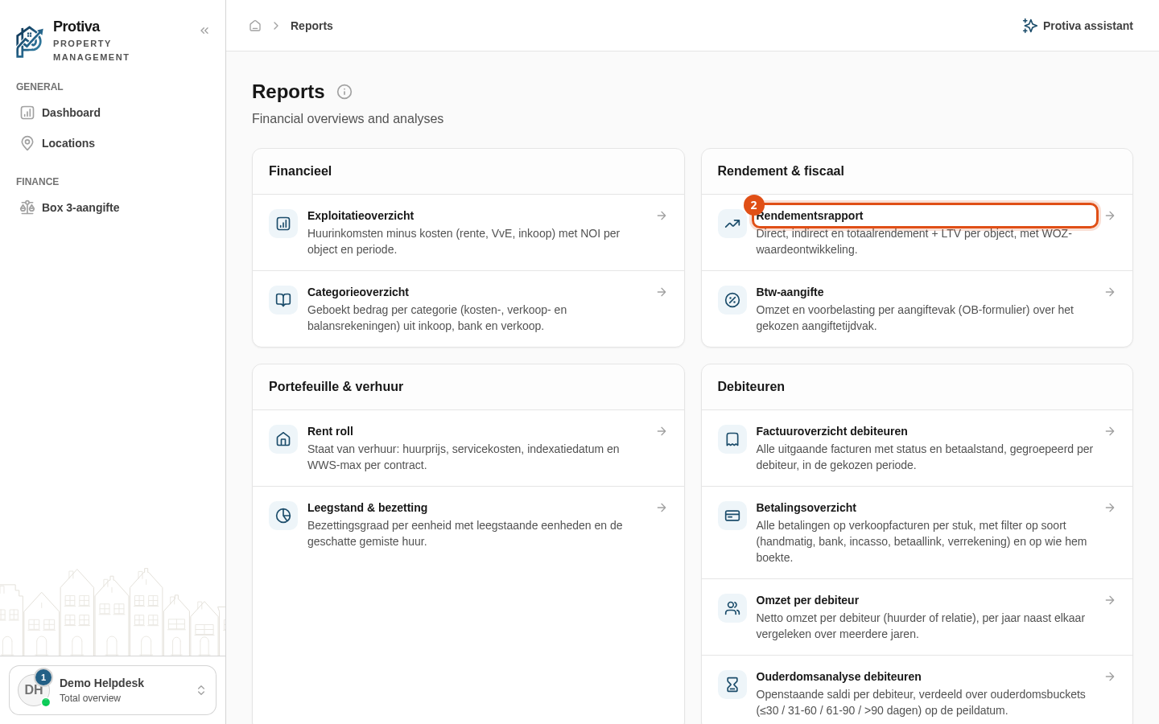Open the Protiva assistant
The width and height of the screenshot is (1159, 724).
tap(1078, 26)
